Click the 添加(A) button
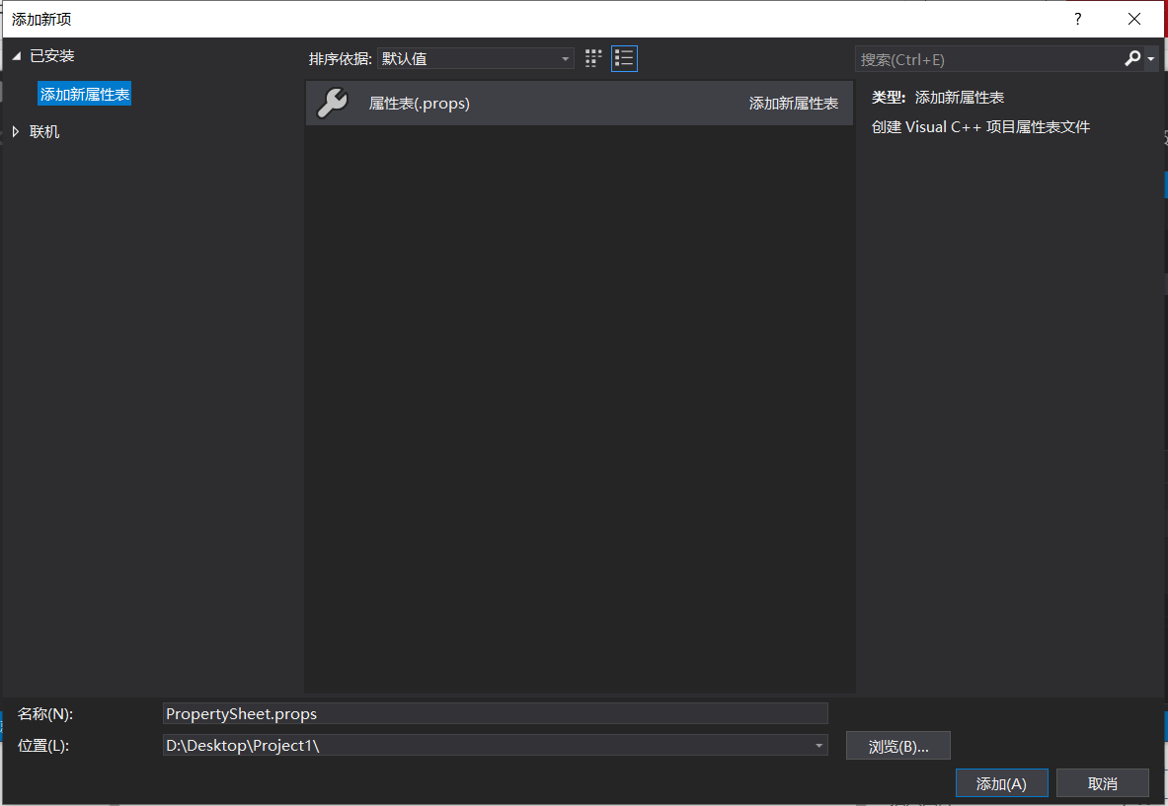The image size is (1168, 806). [x=1001, y=783]
